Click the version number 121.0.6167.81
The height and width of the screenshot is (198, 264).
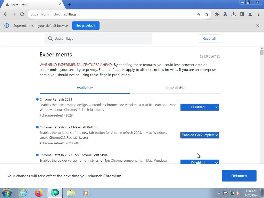210,56
